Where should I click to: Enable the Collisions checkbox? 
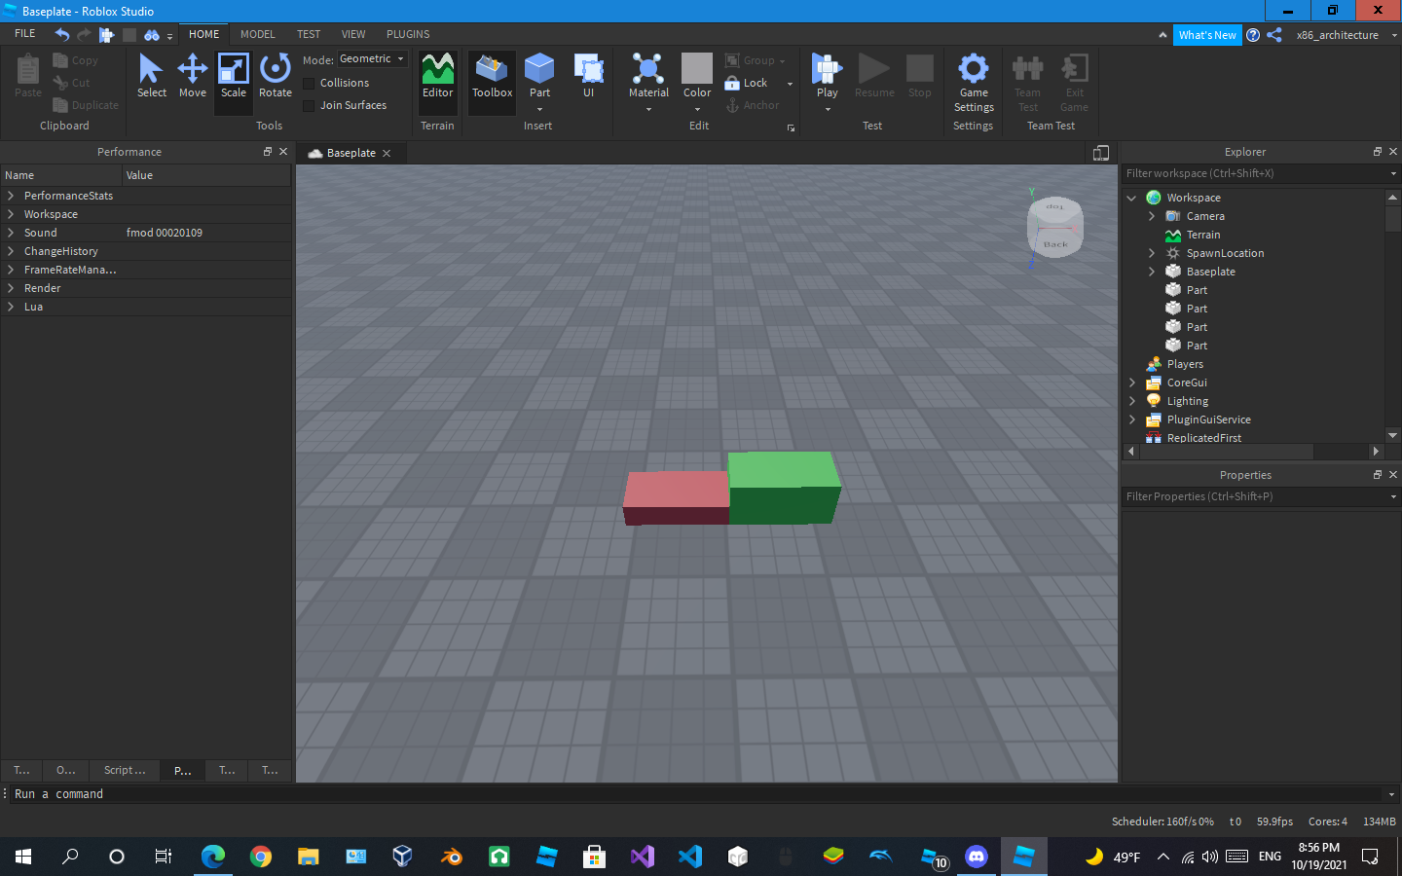click(x=309, y=84)
